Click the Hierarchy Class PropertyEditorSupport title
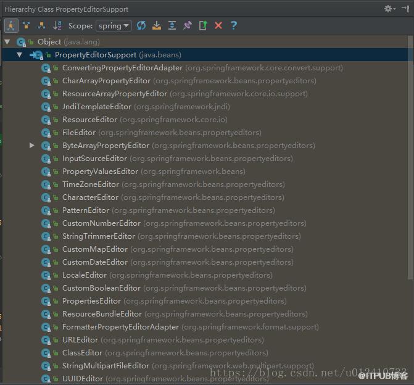 click(66, 9)
